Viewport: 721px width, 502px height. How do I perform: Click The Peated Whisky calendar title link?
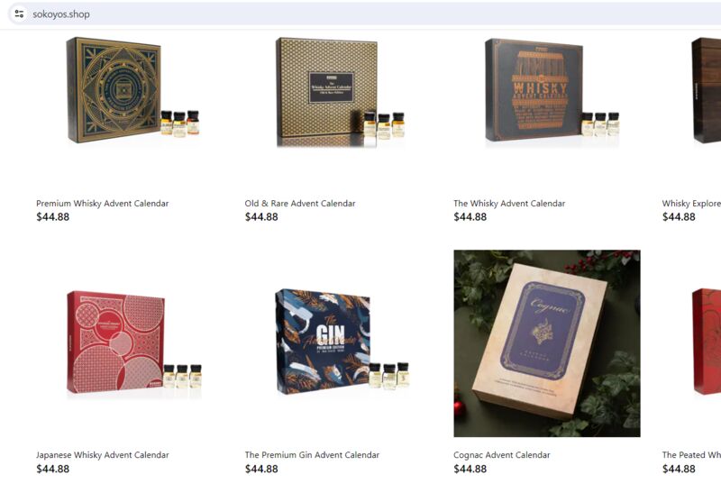(x=691, y=454)
